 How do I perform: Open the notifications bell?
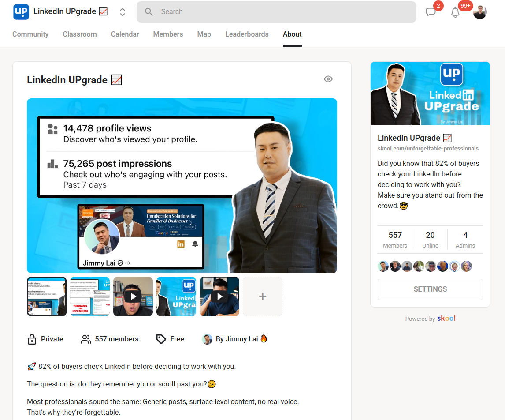[x=455, y=12]
